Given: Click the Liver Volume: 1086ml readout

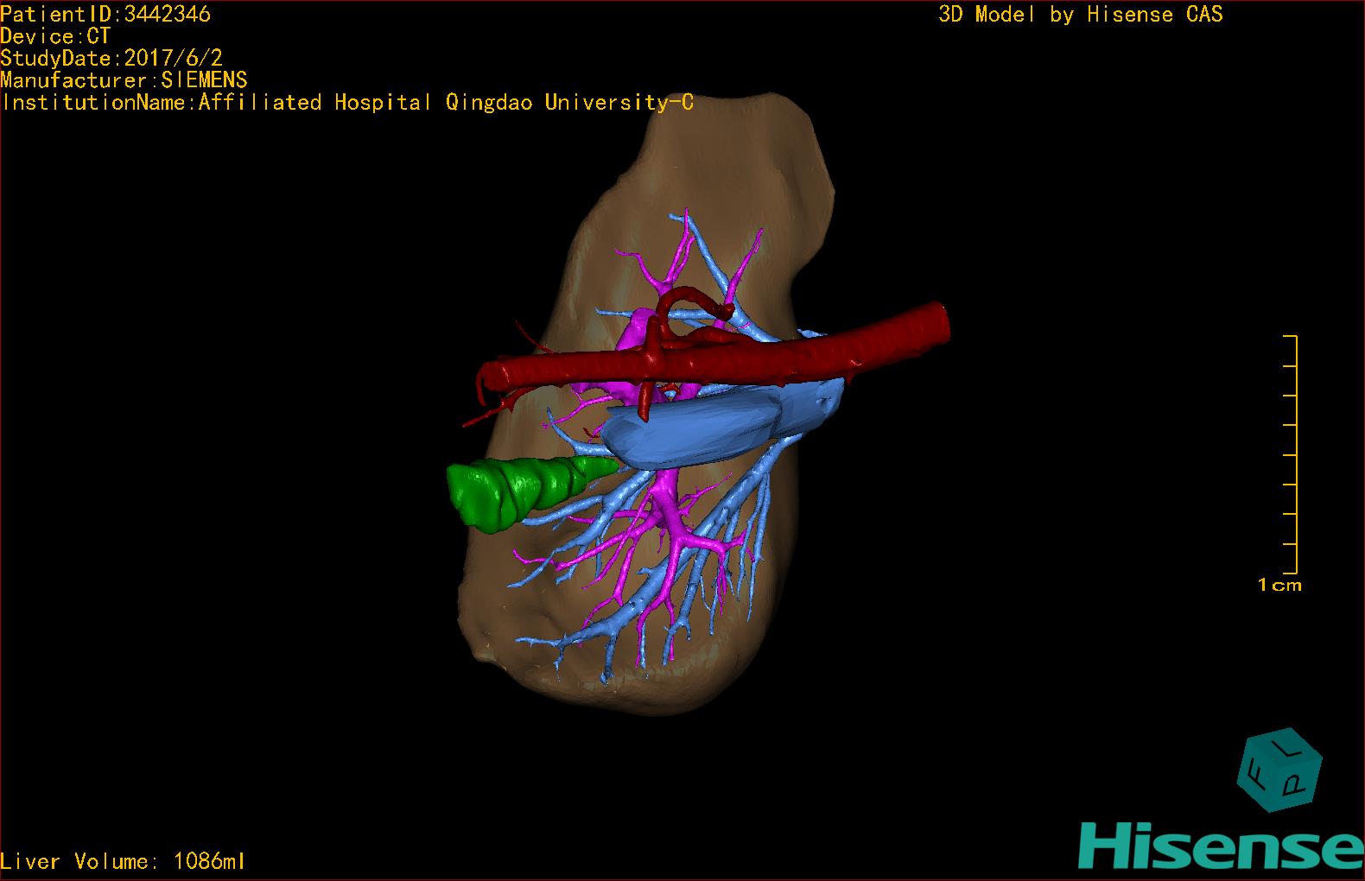Looking at the screenshot, I should (x=123, y=861).
